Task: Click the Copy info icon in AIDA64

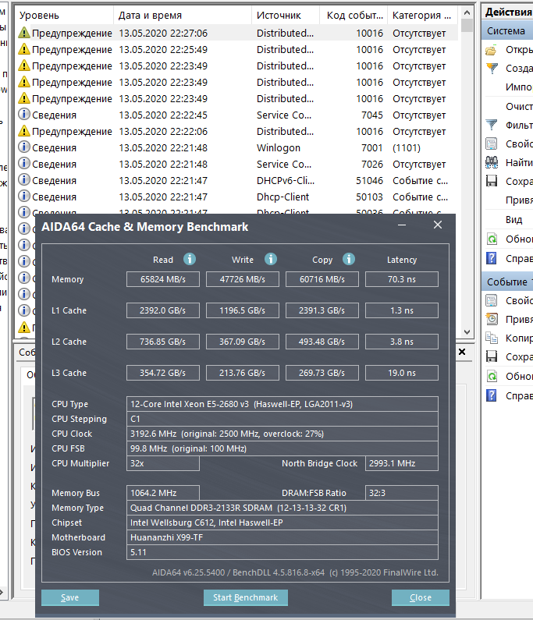Action: point(349,259)
